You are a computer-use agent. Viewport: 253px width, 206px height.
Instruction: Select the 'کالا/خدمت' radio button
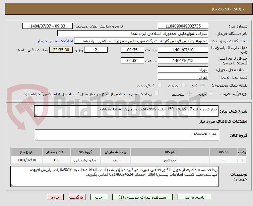pos(160,85)
